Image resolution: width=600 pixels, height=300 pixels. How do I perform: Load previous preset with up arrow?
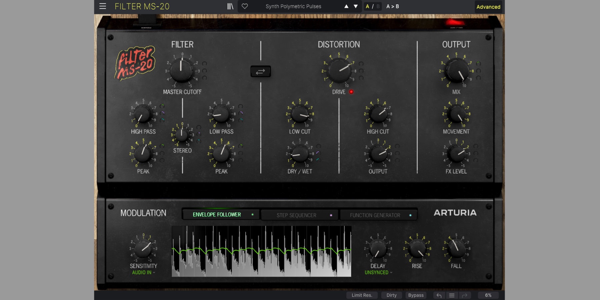click(346, 6)
